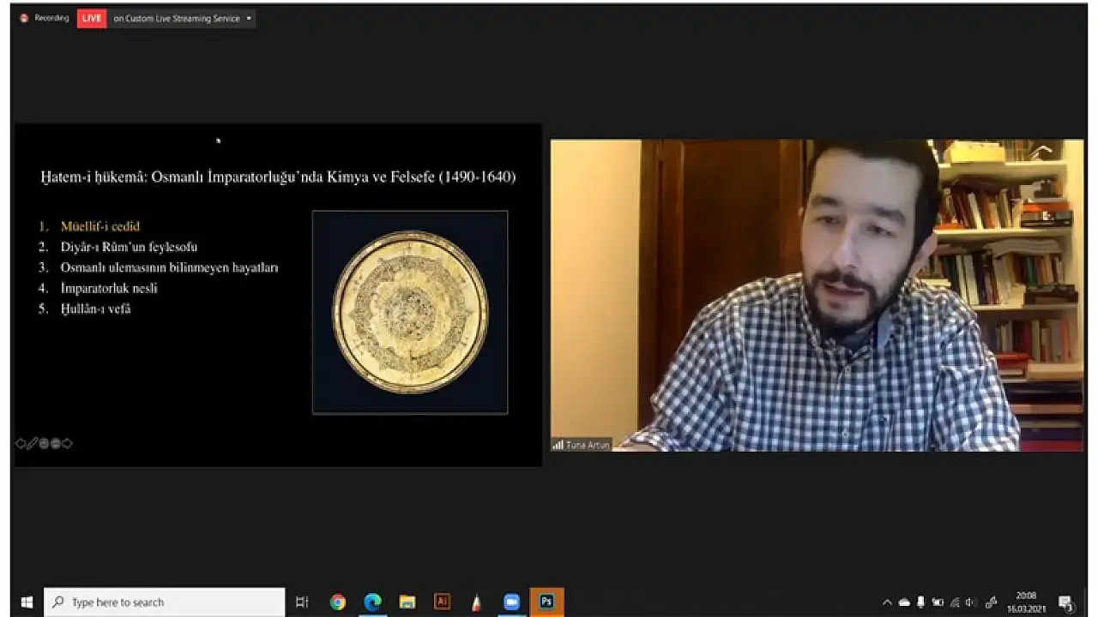Switch to Photoshop in the taskbar
This screenshot has height=617, width=1098.
pos(546,602)
